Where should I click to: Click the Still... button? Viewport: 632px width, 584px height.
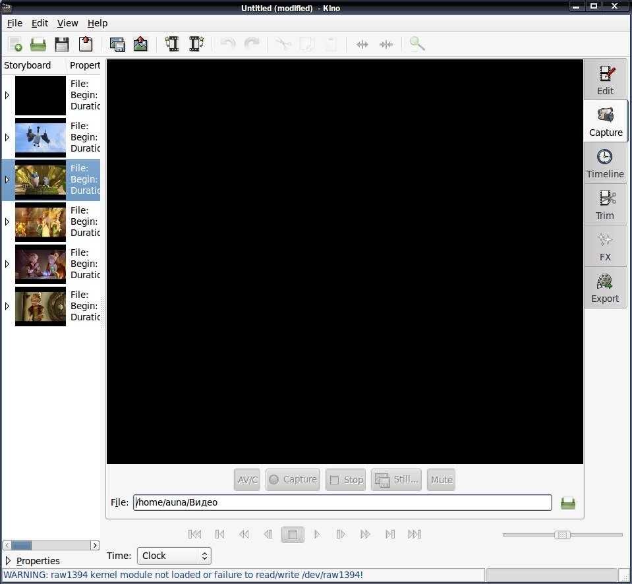pyautogui.click(x=396, y=480)
